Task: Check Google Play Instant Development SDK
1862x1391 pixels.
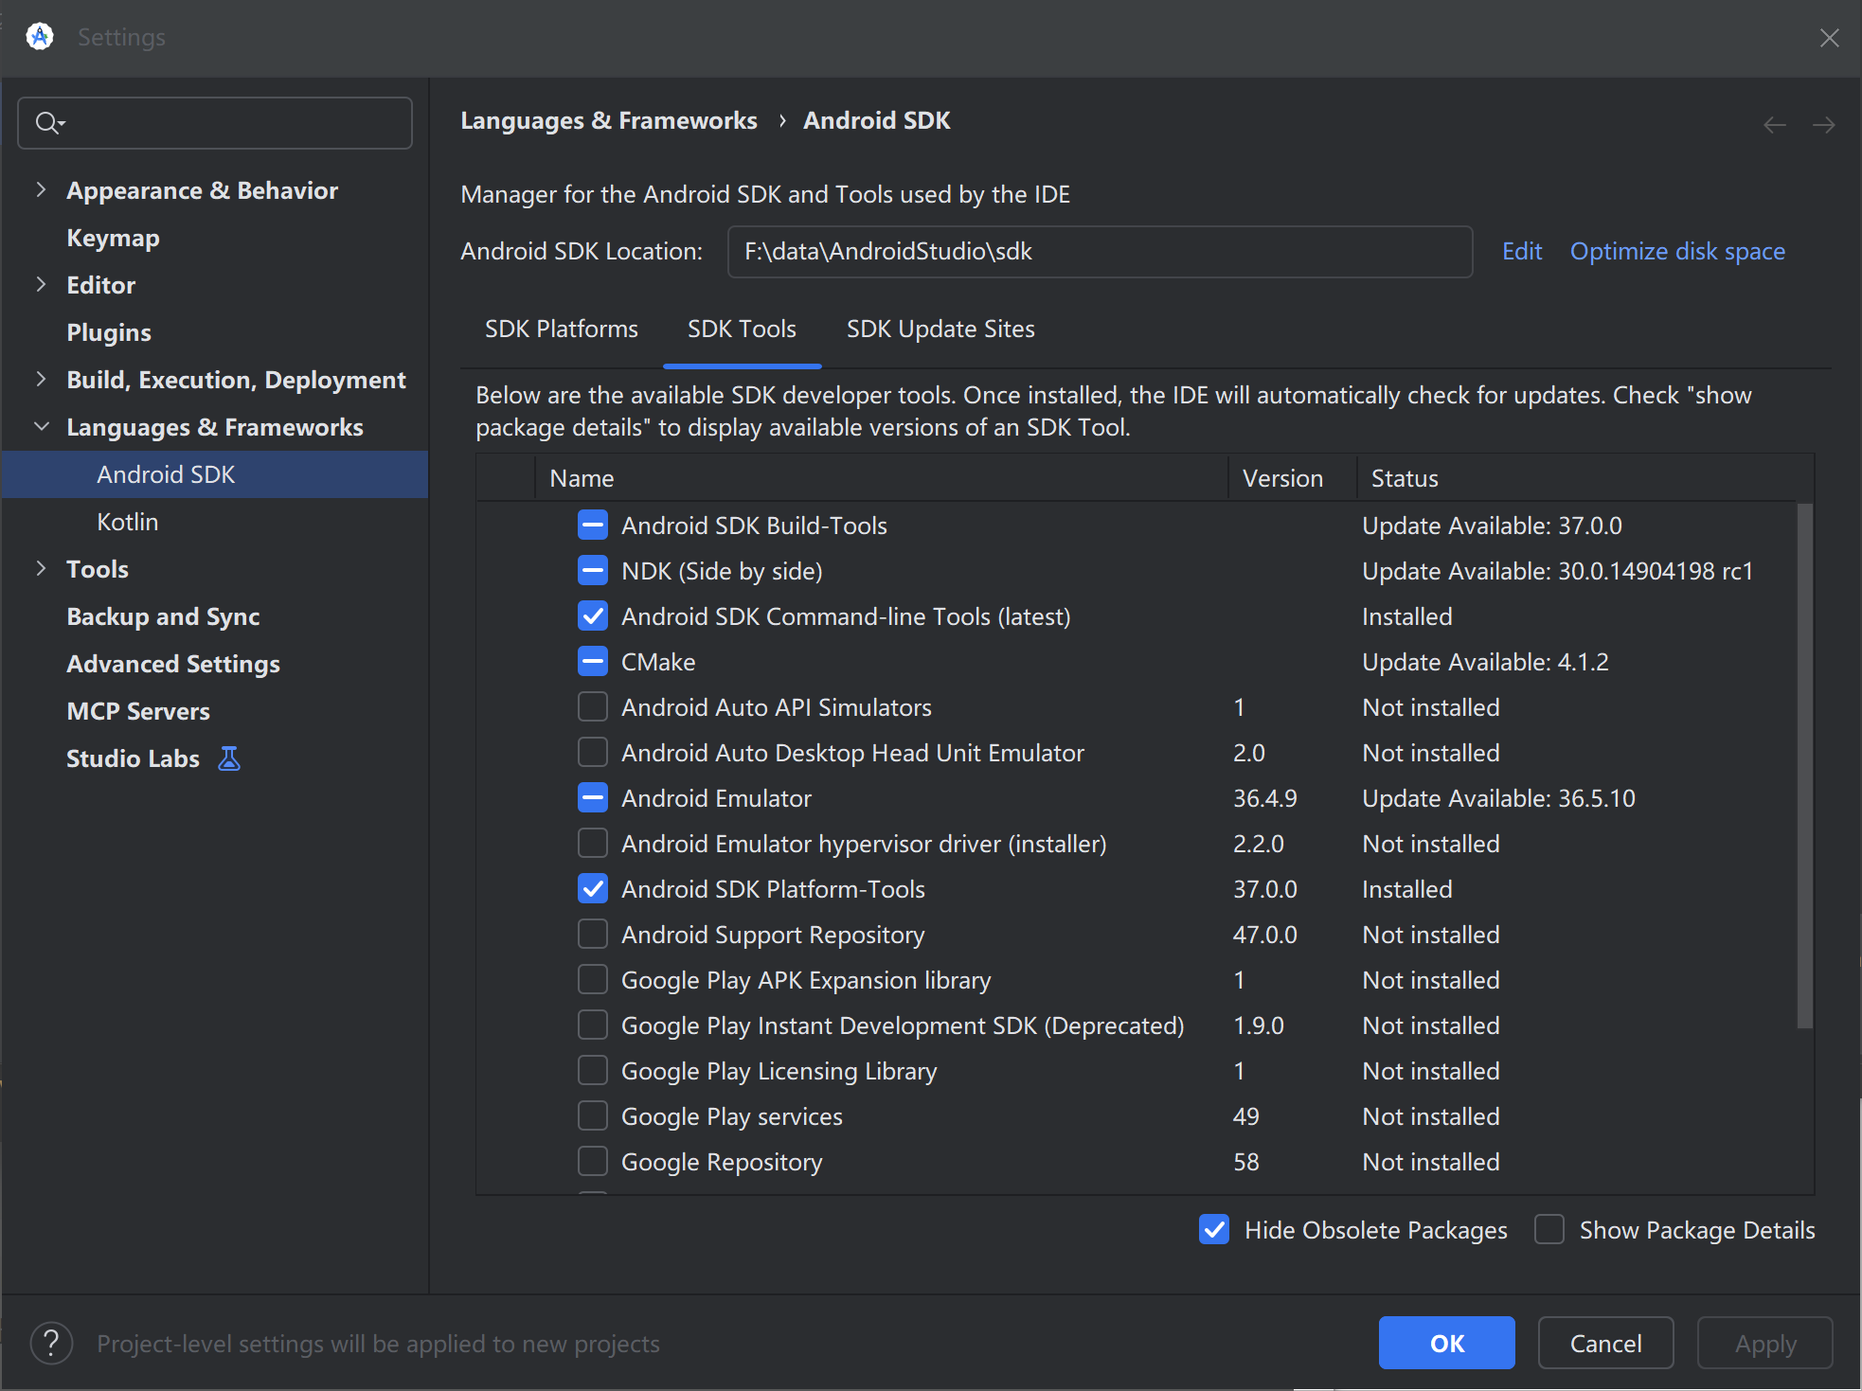Action: [593, 1025]
